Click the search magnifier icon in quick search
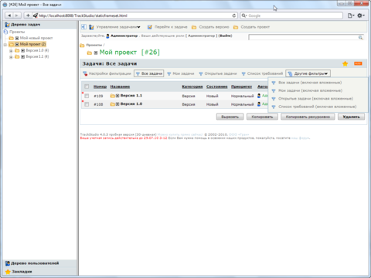This screenshot has width=371, height=278. point(360,38)
